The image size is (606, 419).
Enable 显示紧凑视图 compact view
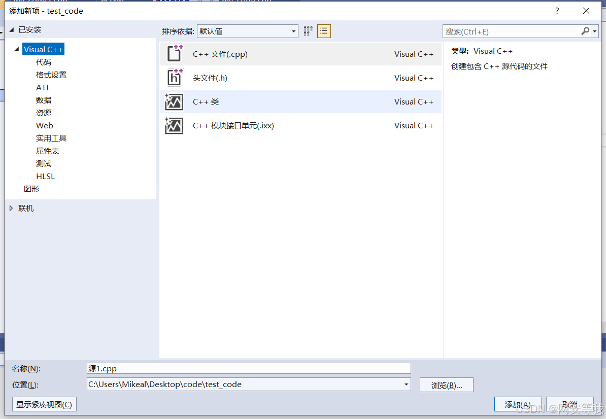pos(44,404)
